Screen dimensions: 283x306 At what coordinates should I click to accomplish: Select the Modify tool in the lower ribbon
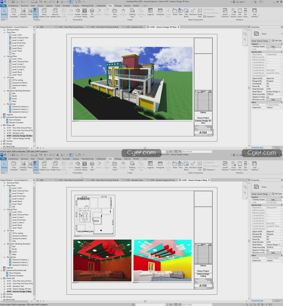coord(4,166)
